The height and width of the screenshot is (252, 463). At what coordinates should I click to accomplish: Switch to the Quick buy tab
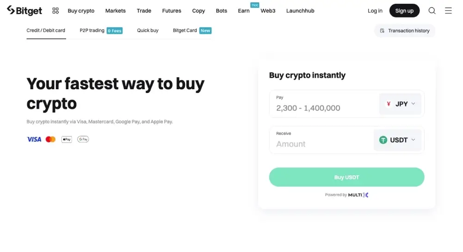[x=148, y=31]
